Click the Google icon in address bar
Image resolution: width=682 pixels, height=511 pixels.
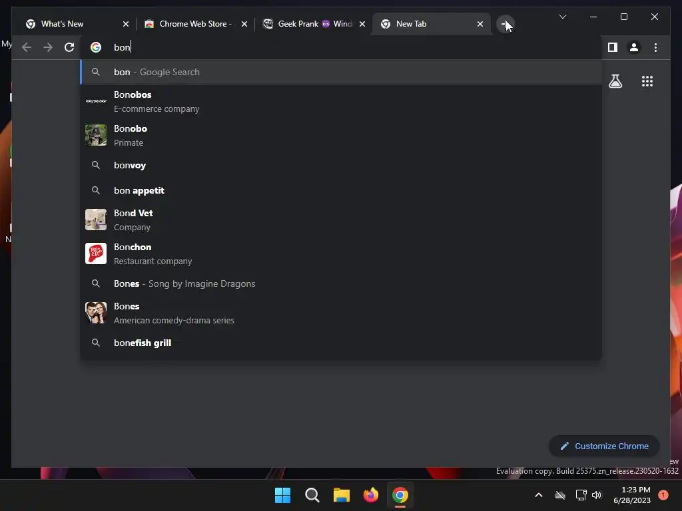tap(96, 47)
